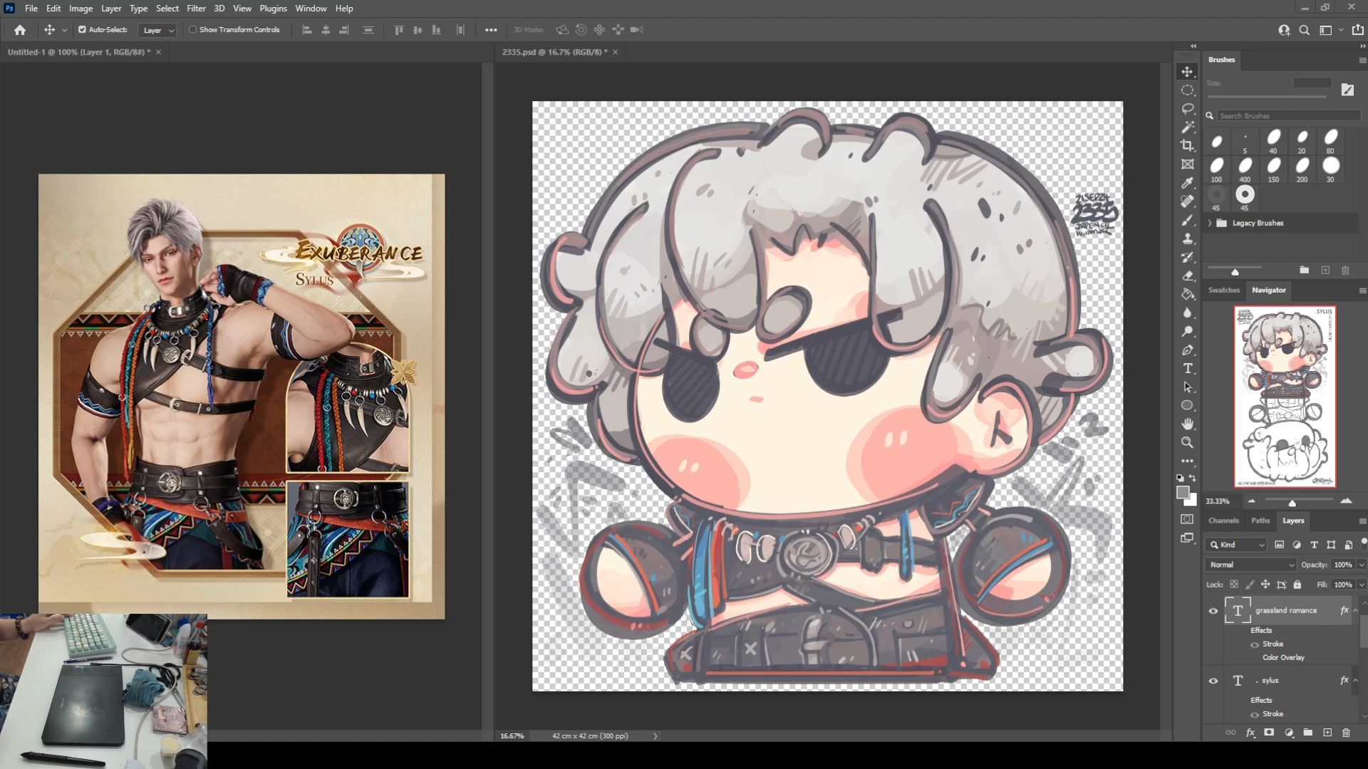Select the Hand tool
The image size is (1368, 769).
[x=1187, y=424]
